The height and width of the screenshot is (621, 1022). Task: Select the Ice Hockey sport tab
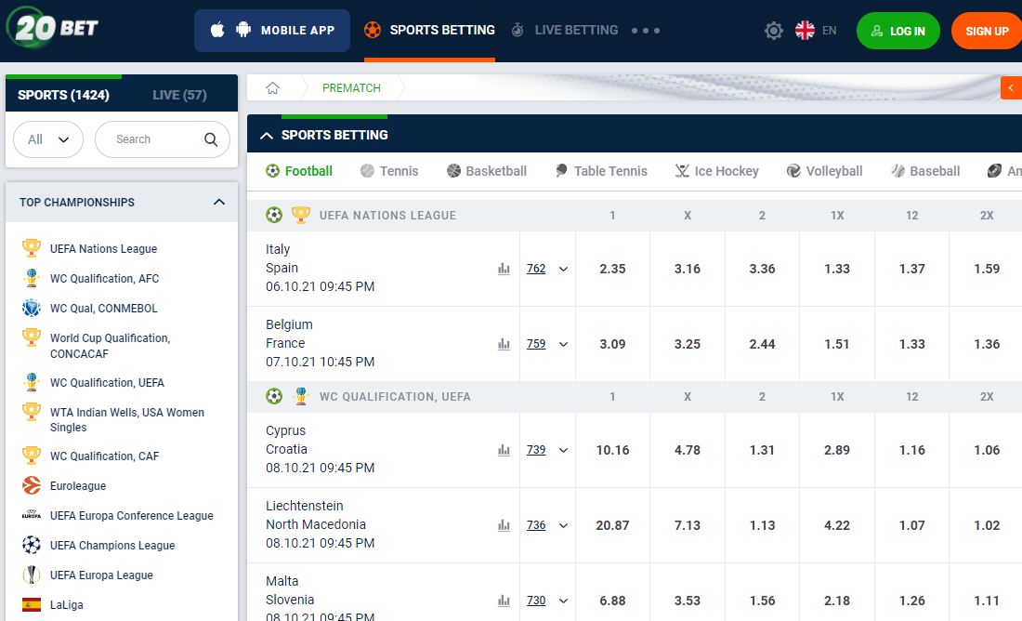click(716, 171)
